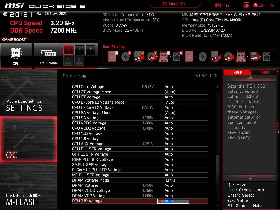Select the UEFI hard disk boot device icon
The width and height of the screenshot is (280, 210).
(113, 57)
